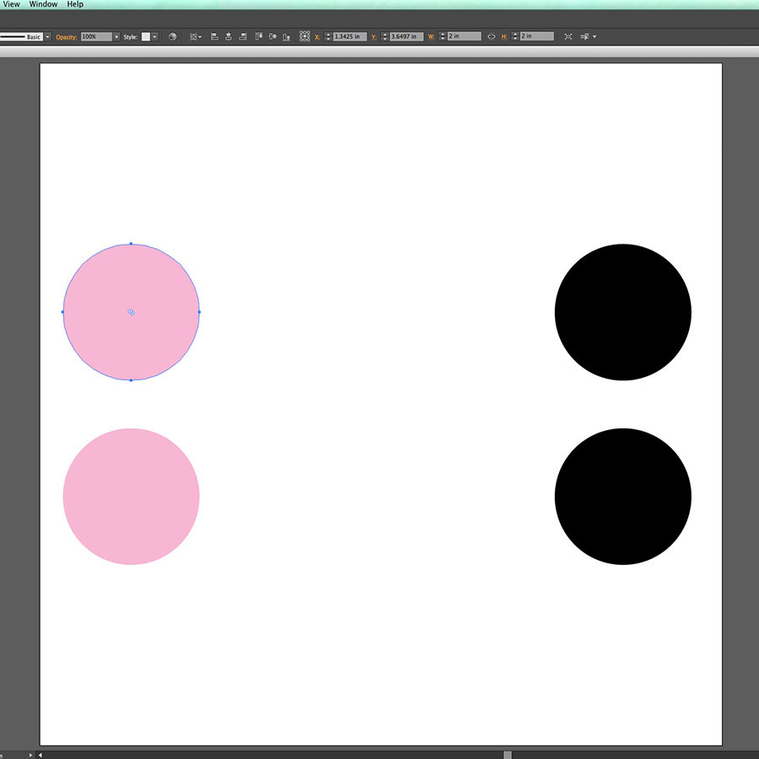Select the bottom pink circle
This screenshot has width=759, height=759.
(132, 496)
